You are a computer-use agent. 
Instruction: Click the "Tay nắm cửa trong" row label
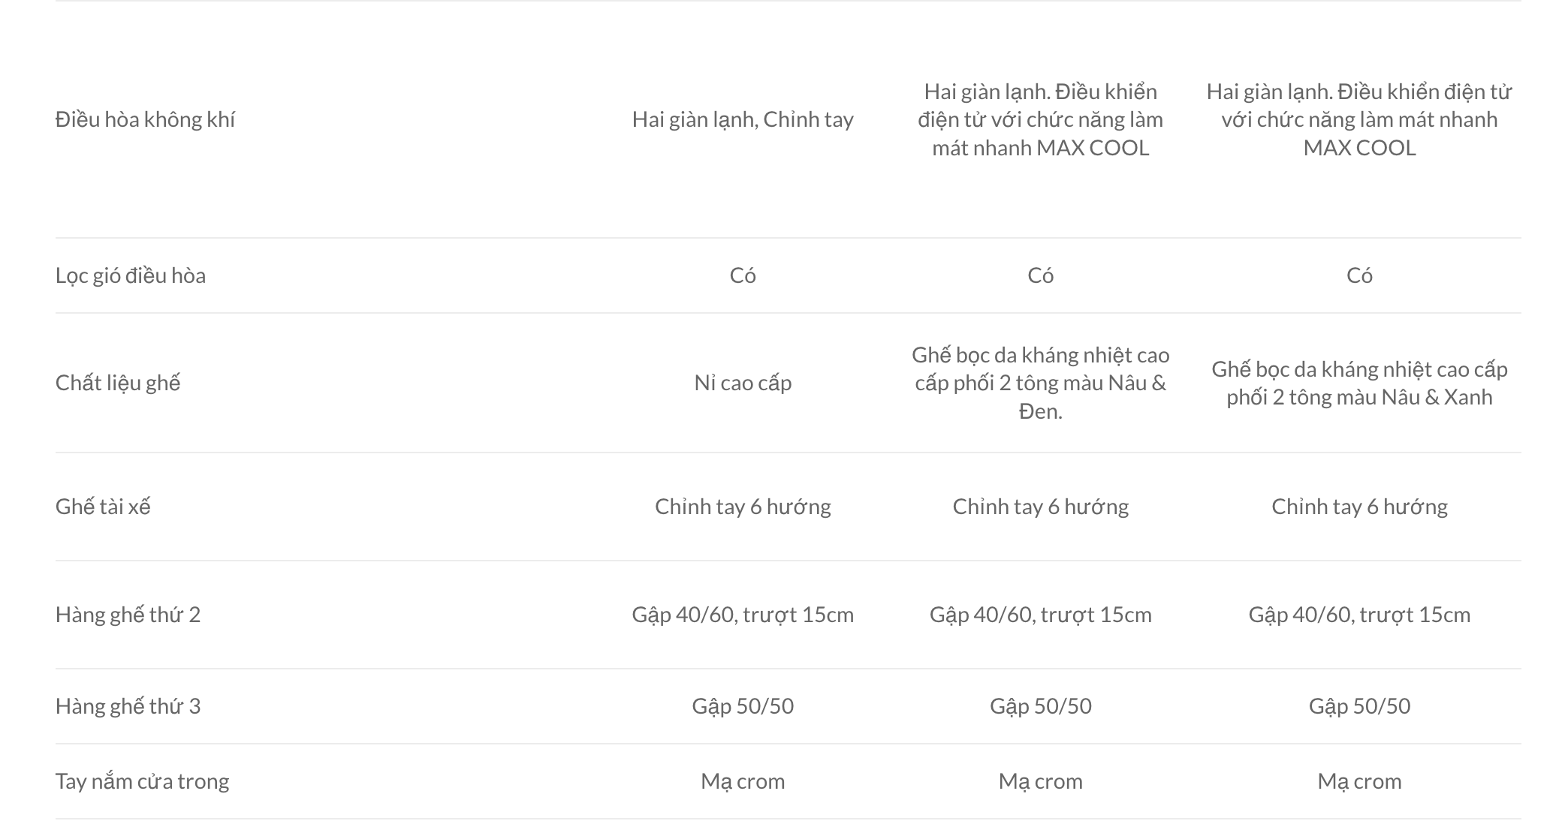click(142, 781)
